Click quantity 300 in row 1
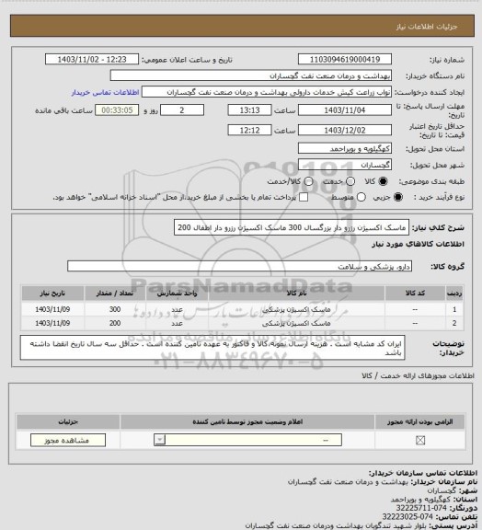This screenshot has width=482, height=530. [x=115, y=309]
